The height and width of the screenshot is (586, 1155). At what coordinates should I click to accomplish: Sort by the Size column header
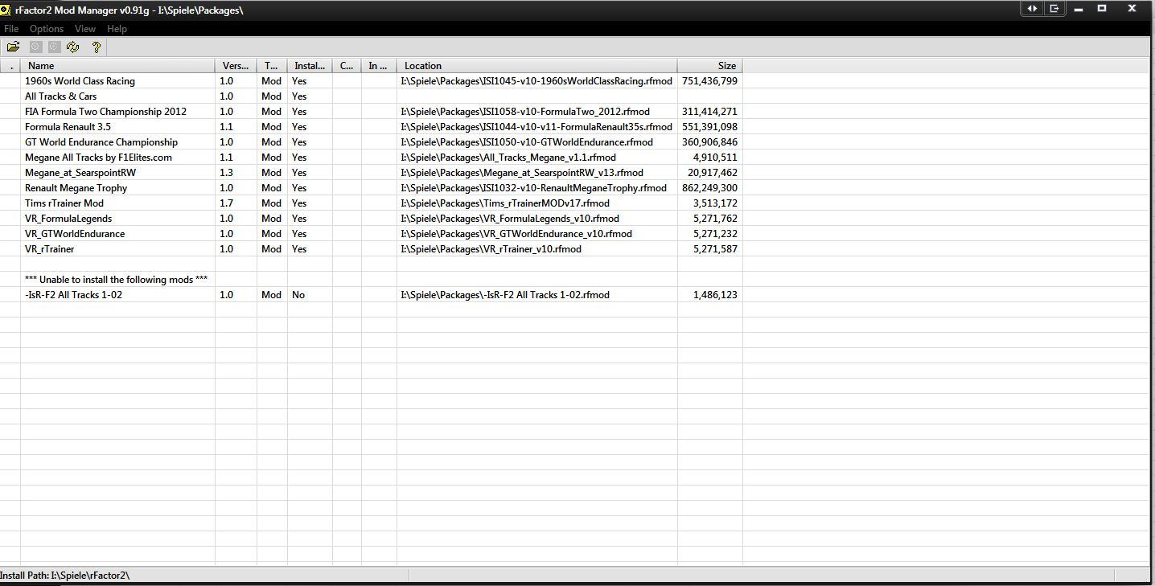point(709,66)
